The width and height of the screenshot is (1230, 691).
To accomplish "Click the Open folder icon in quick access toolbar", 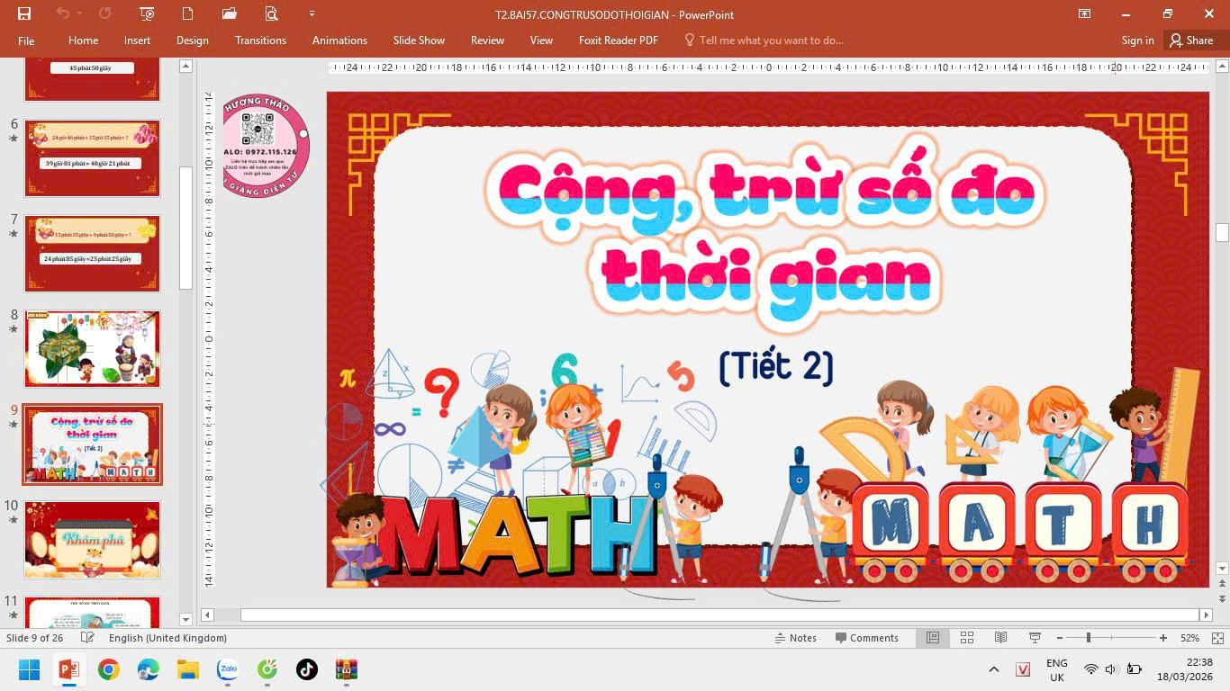I will (x=230, y=13).
